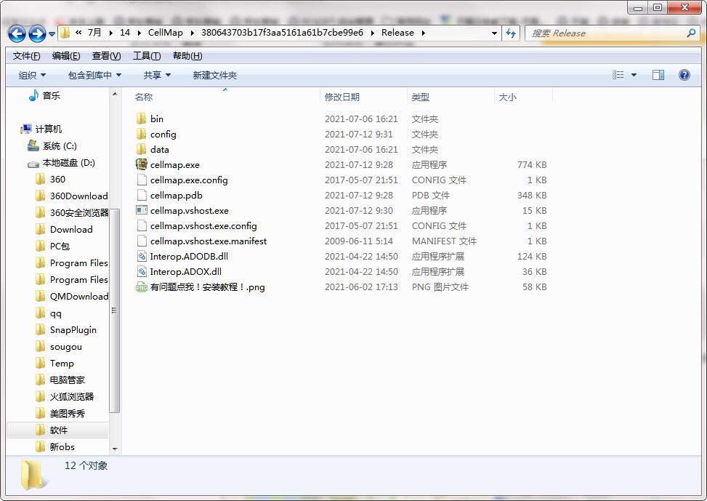Sort files by 修改日期 column header
Screen dimensions: 707x501
tap(342, 97)
